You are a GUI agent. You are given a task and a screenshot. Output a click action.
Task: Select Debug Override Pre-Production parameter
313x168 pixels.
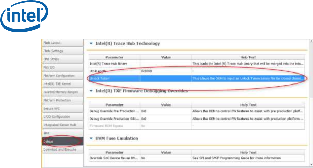coord(114,111)
